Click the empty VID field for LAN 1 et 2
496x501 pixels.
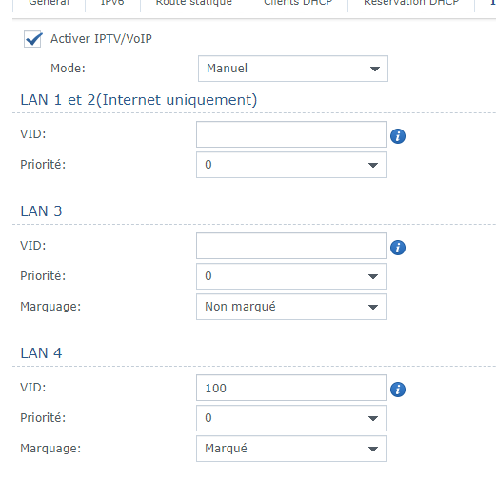coord(291,134)
